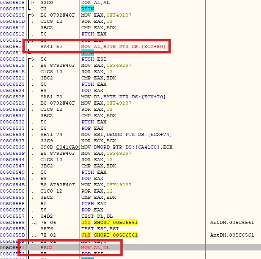
Task: Select the highlighted MOV AL,DL instruction row
Action: 130,247
